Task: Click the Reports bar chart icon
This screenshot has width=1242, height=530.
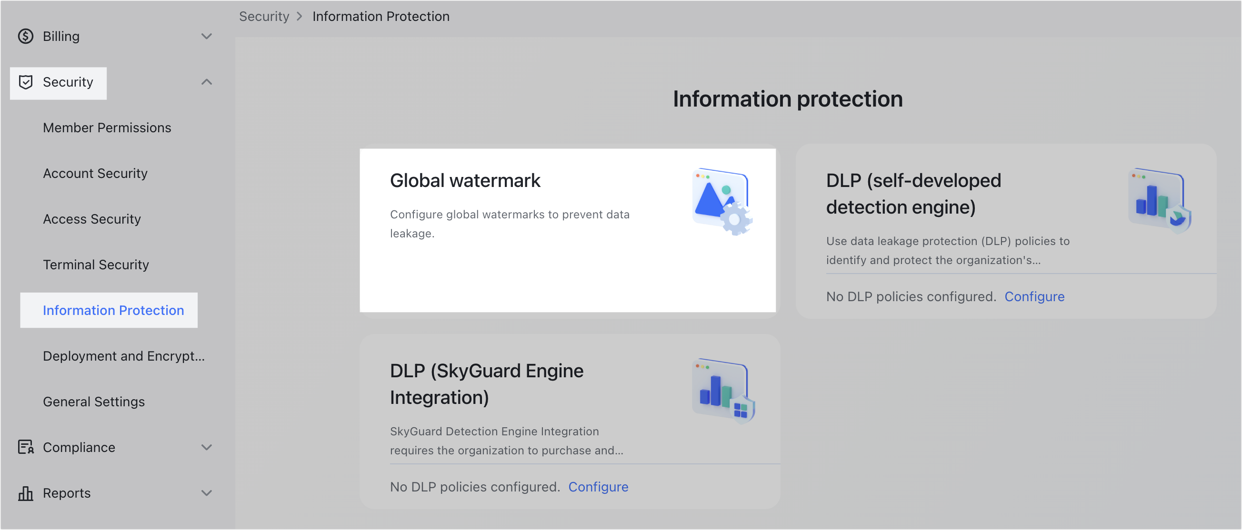Action: pyautogui.click(x=26, y=493)
